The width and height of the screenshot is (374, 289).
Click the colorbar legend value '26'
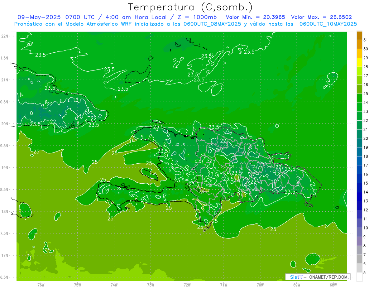(x=366, y=85)
